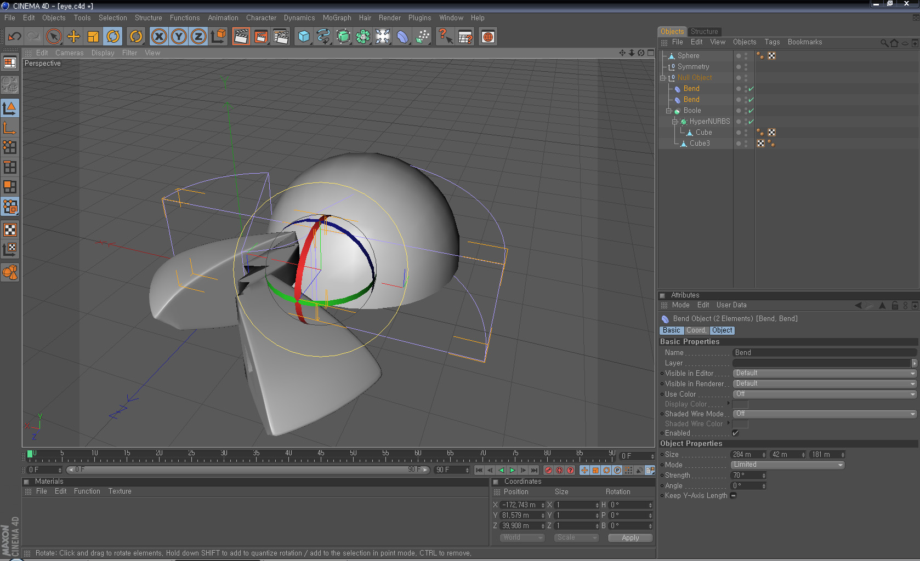Click the Apply coordinates button

click(631, 538)
